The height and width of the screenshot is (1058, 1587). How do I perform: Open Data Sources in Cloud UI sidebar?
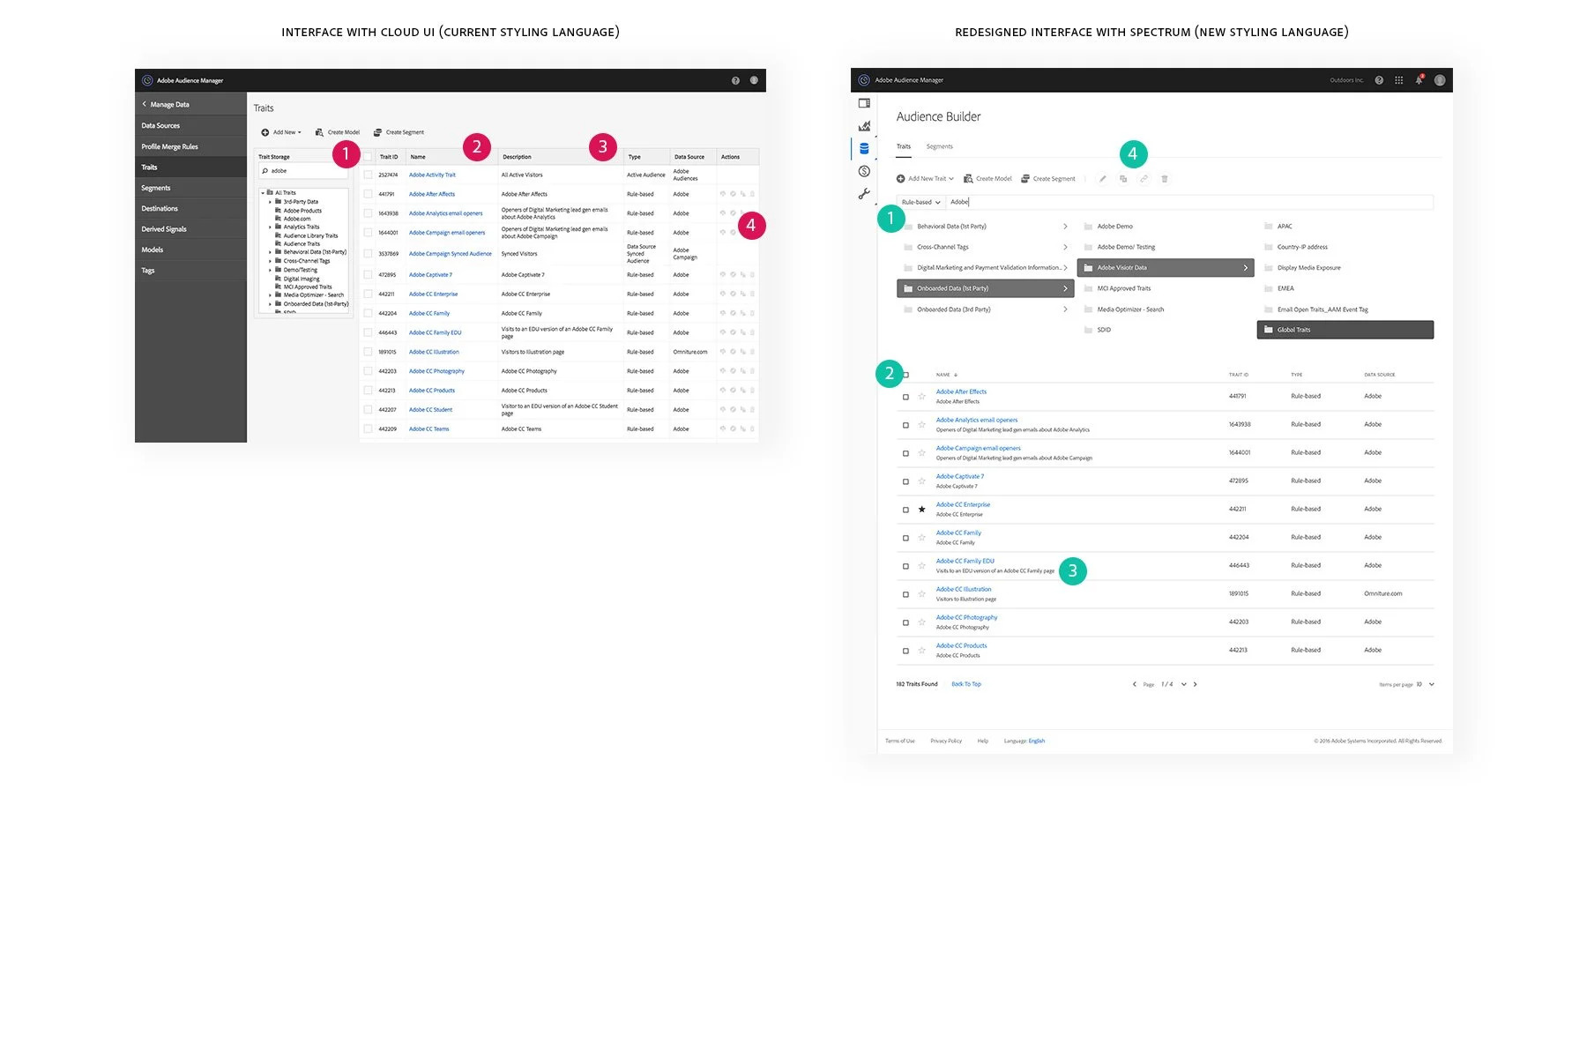tap(190, 126)
